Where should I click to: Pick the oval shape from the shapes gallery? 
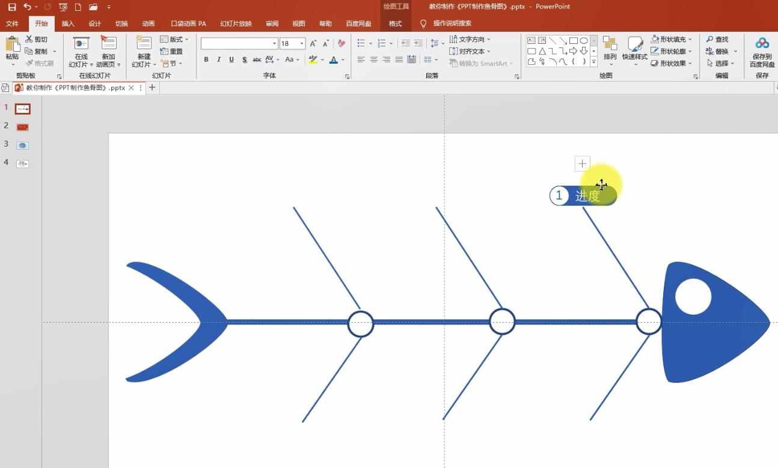pos(583,41)
